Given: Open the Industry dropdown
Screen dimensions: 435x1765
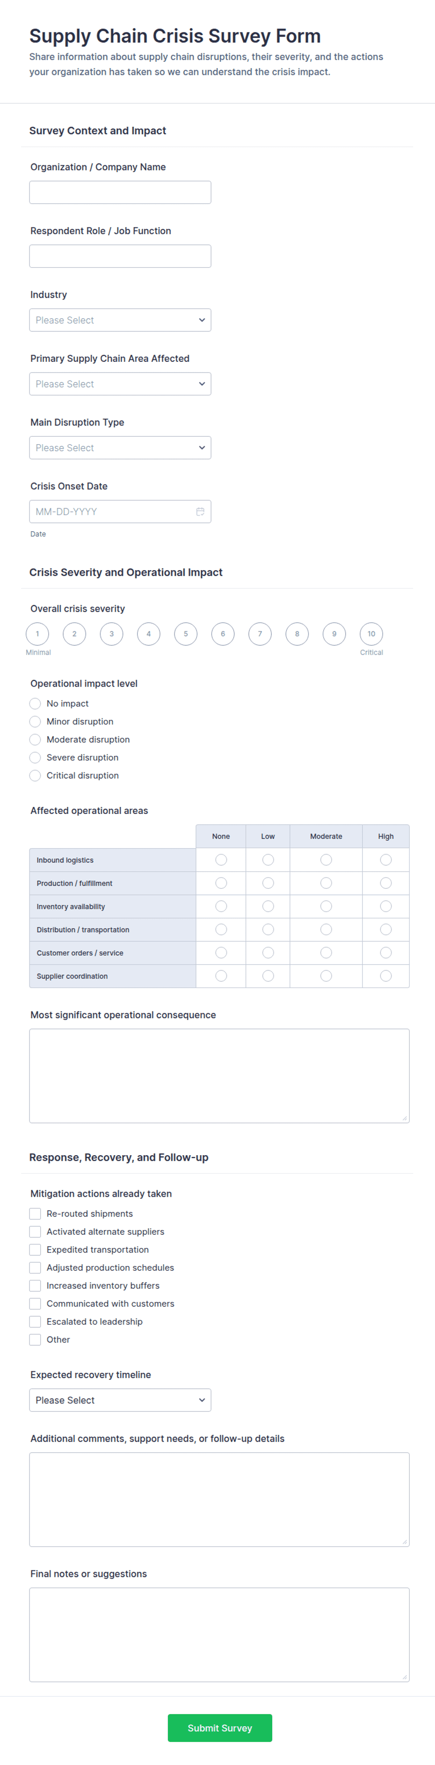Looking at the screenshot, I should click(120, 320).
